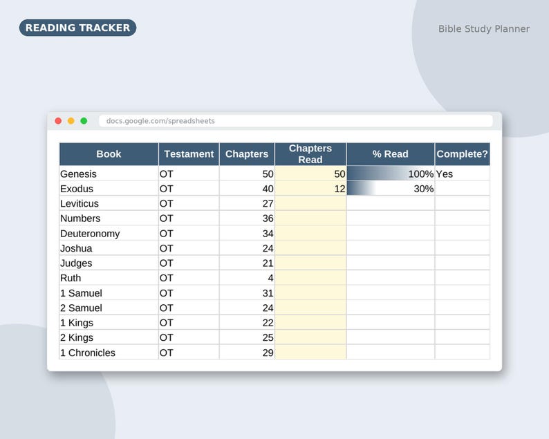Click the 100% progress bar for Genesis
The width and height of the screenshot is (549, 439).
click(391, 174)
